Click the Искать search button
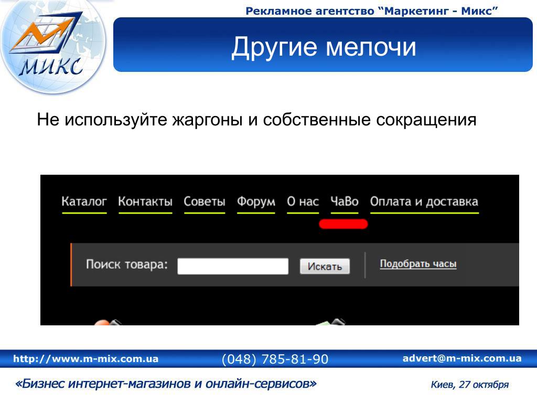The width and height of the screenshot is (537, 403). pos(325,266)
